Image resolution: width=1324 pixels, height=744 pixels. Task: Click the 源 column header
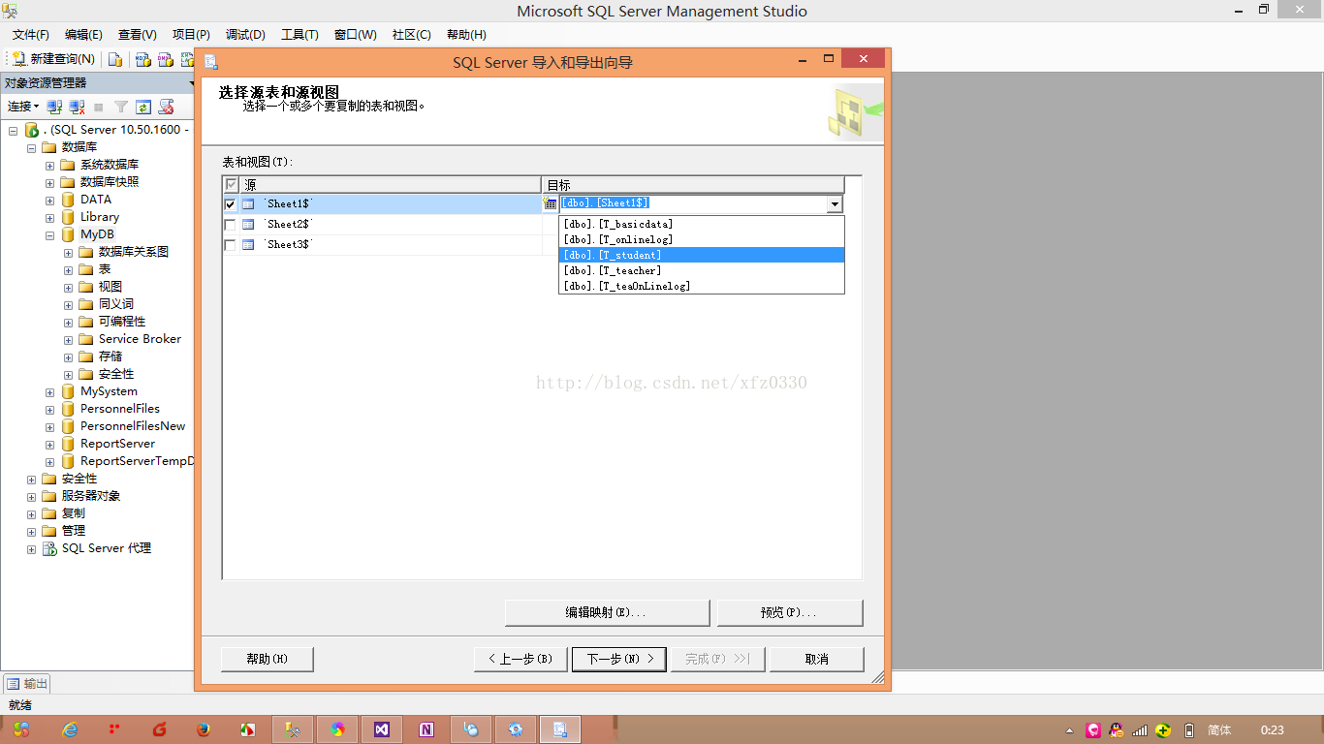coord(391,184)
